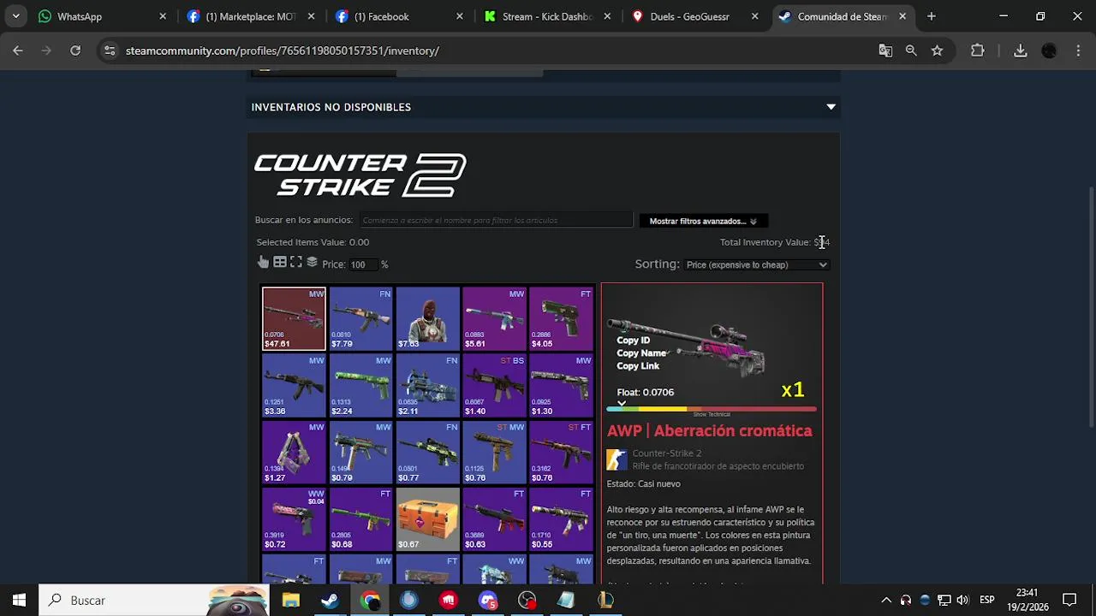1096x616 pixels.
Task: Click the stack items layers icon
Action: click(313, 263)
